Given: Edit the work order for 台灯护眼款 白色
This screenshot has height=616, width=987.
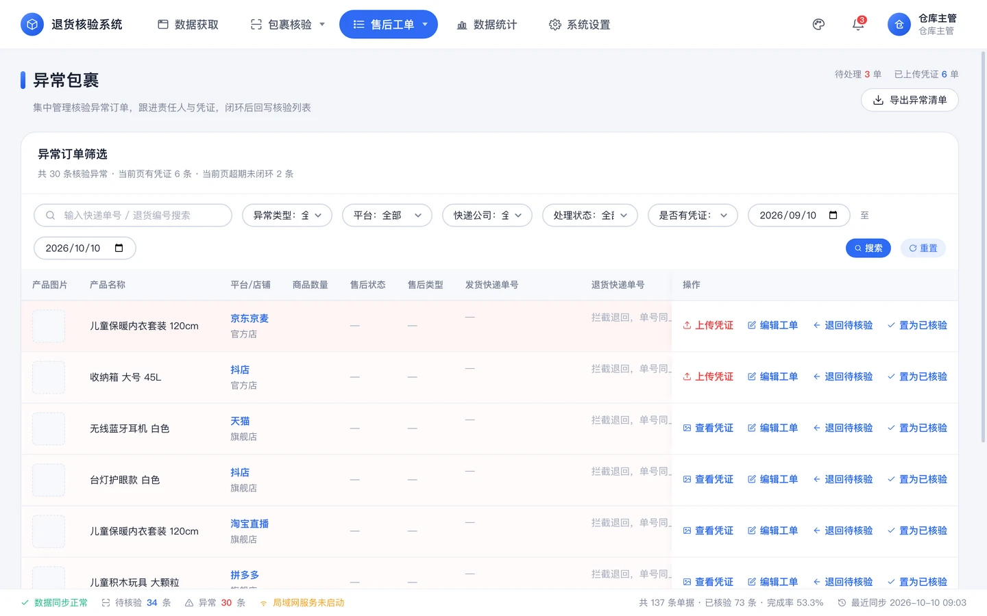Looking at the screenshot, I should 772,479.
